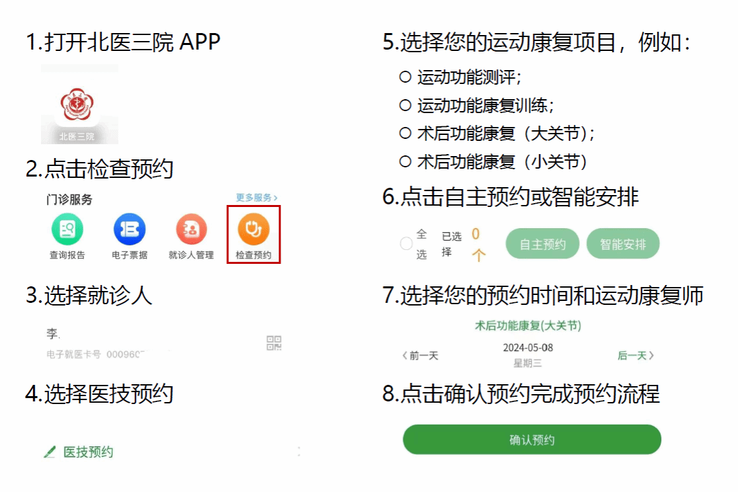This screenshot has width=738, height=492.
Task: Select the 运动功能测评 radio option
Action: (405, 77)
